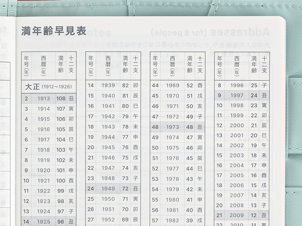Viewport: 302px width, 226px height.
Task: Select the year 1980 cell
Action: click(x=173, y=200)
